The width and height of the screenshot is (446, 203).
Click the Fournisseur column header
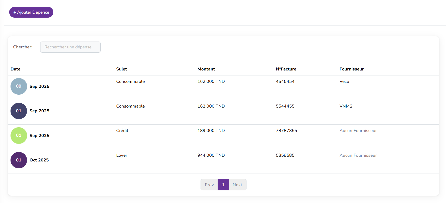pyautogui.click(x=351, y=69)
